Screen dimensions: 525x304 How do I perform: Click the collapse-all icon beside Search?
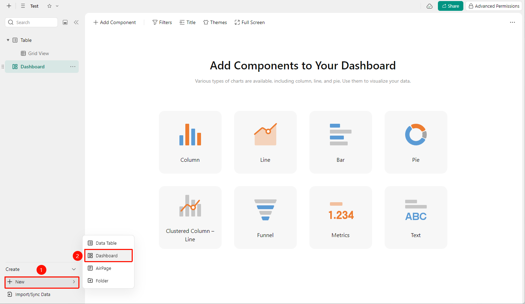(65, 22)
